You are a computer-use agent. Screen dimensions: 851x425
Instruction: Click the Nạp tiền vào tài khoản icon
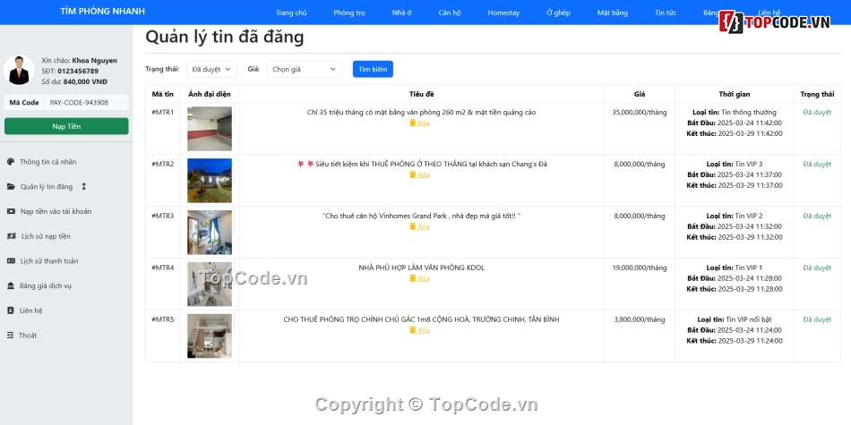tap(11, 212)
